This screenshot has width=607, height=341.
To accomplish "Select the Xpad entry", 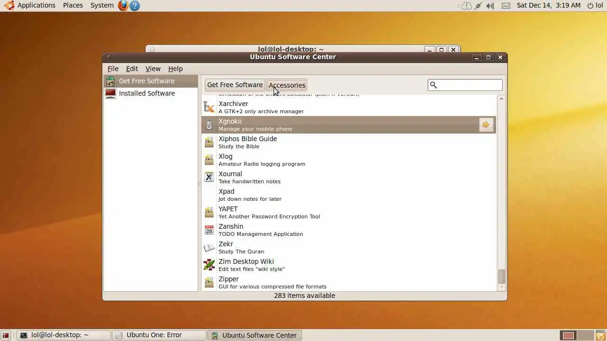I will (x=349, y=195).
